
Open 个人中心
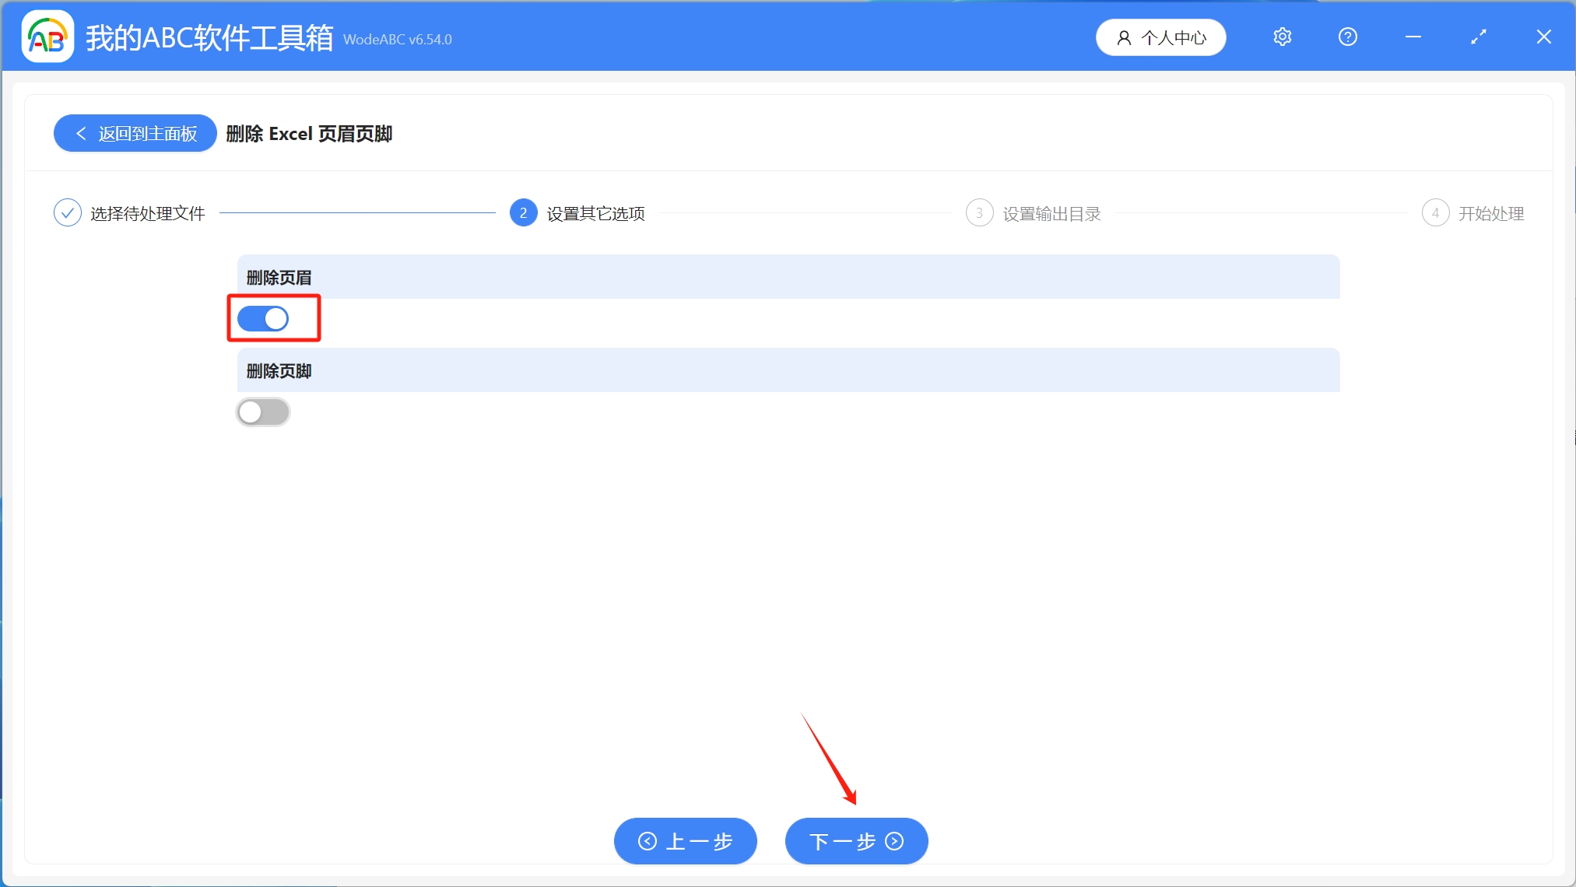click(1160, 37)
